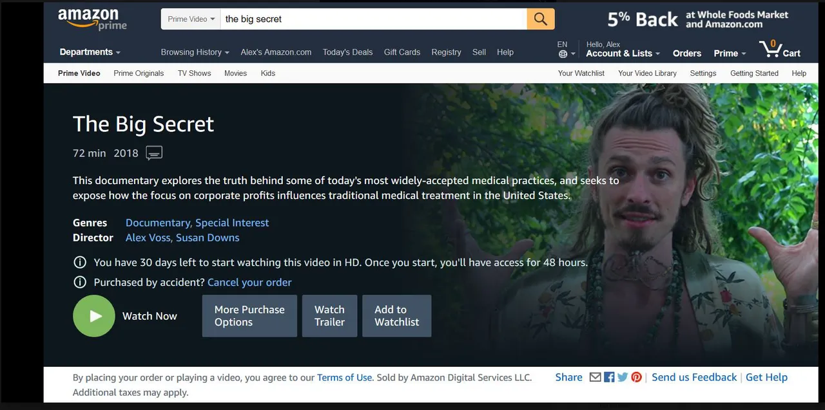Click the Get Help link
This screenshot has height=410, width=825.
coord(766,378)
